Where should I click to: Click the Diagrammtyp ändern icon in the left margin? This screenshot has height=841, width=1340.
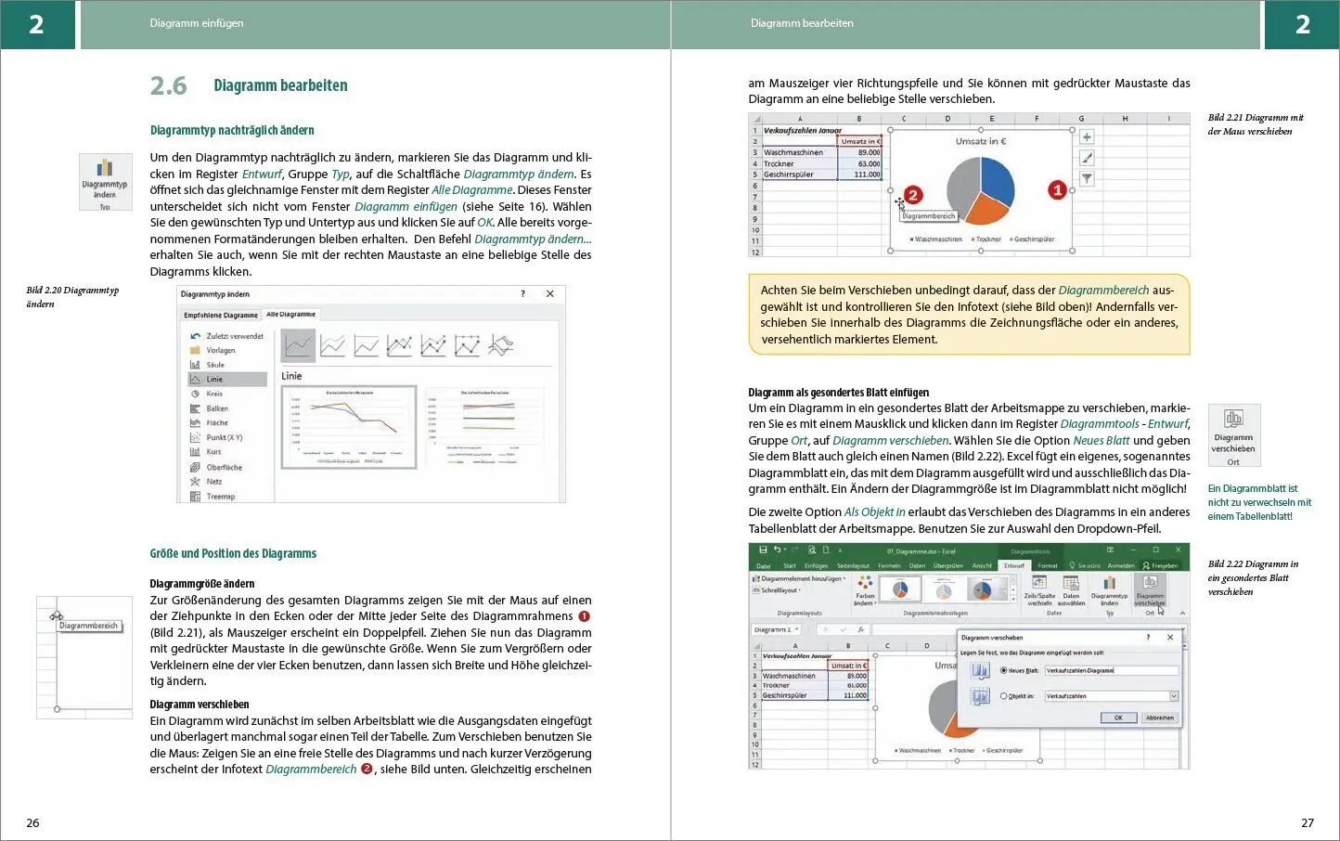click(104, 181)
